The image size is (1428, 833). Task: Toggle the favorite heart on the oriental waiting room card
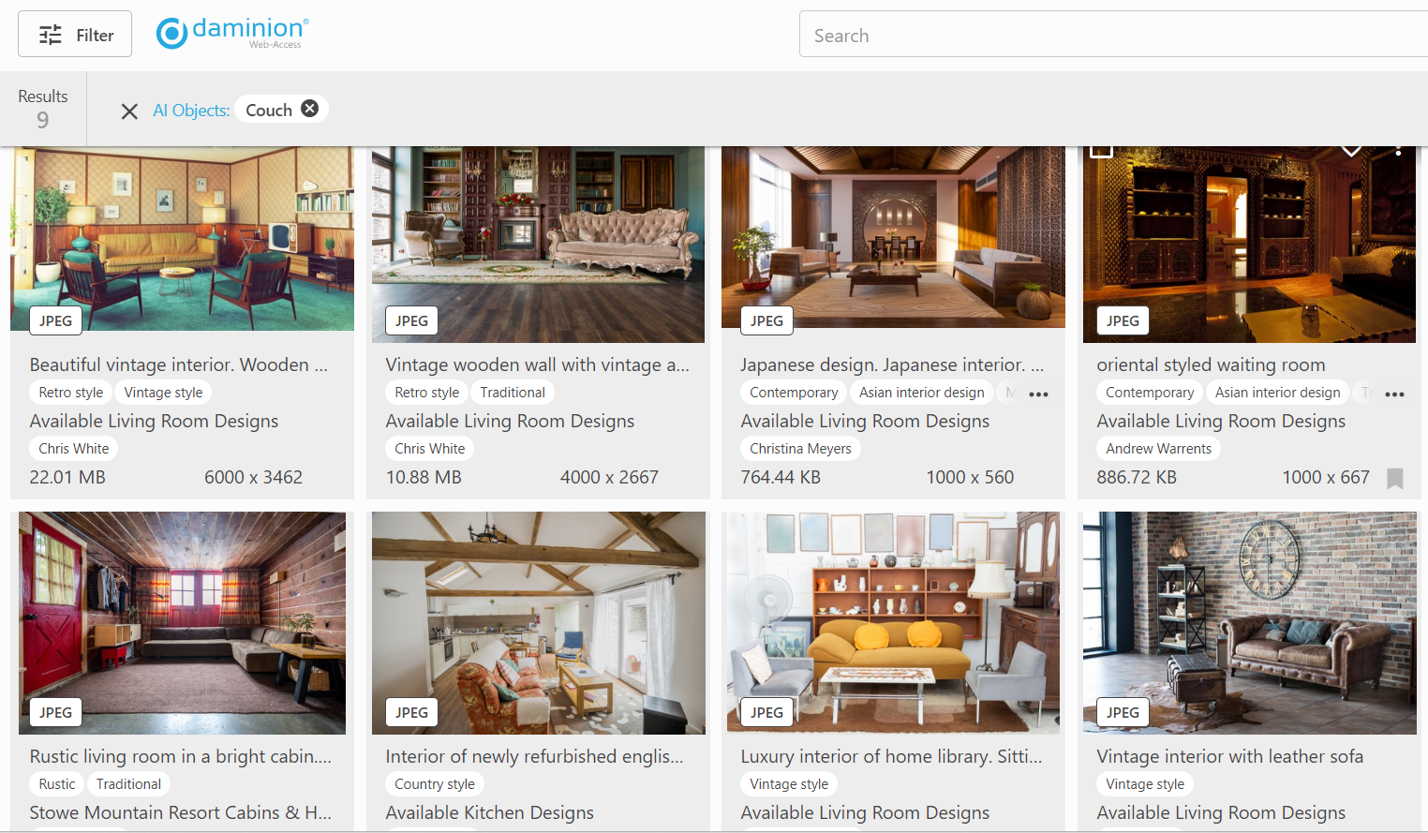1352,148
